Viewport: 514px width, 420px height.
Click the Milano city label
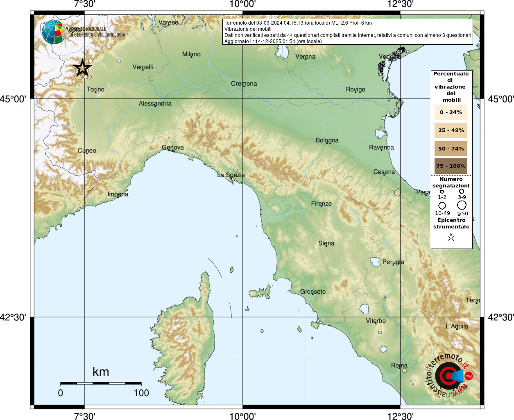click(x=191, y=54)
